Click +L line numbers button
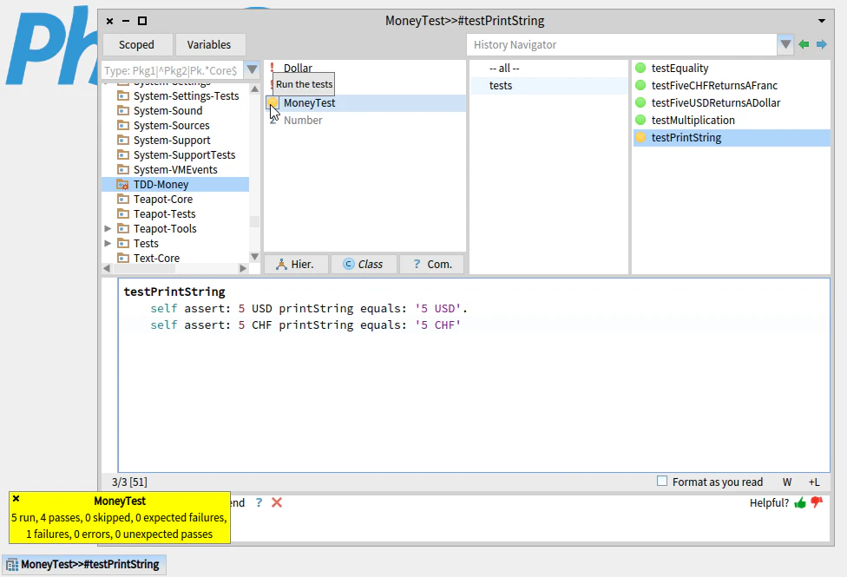 click(x=814, y=482)
